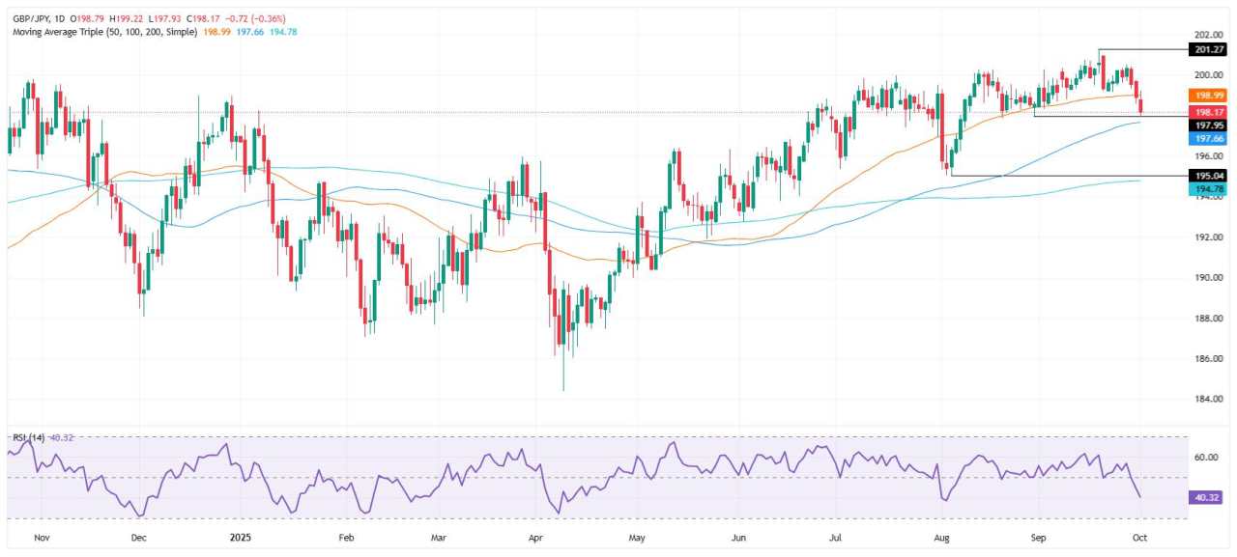Image resolution: width=1237 pixels, height=557 pixels.
Task: Select the RSI (14) indicator label
Action: tap(29, 435)
